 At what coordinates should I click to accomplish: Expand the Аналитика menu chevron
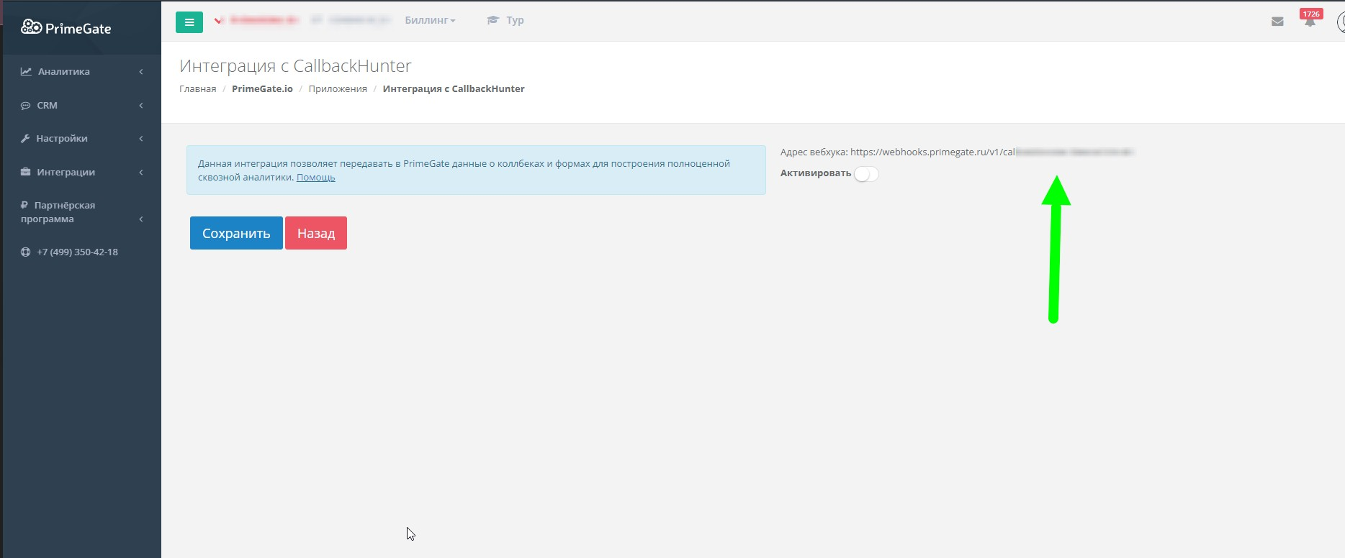click(141, 71)
